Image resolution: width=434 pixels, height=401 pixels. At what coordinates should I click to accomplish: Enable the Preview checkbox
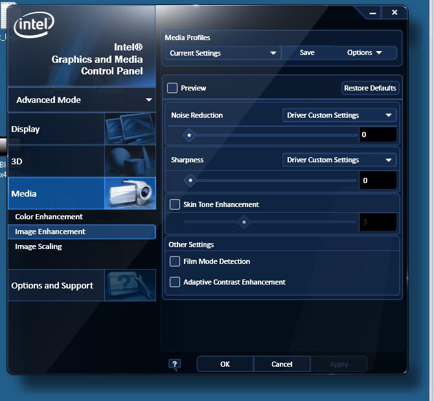pos(172,88)
